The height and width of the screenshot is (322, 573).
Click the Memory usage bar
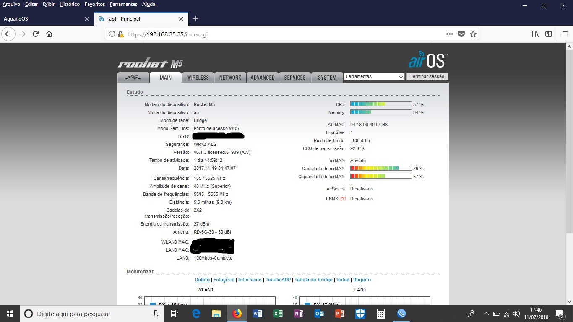[381, 112]
